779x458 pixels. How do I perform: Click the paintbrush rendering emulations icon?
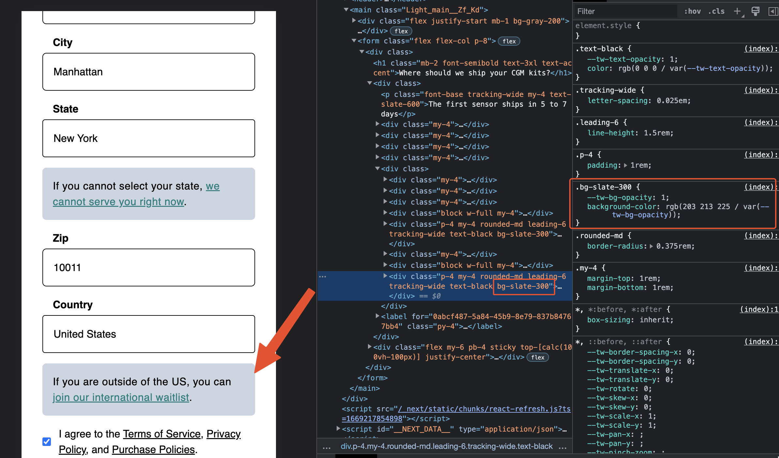pos(756,11)
